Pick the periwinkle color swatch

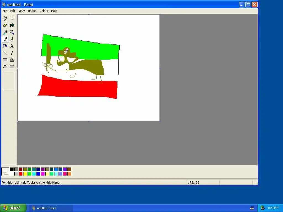click(x=60, y=174)
